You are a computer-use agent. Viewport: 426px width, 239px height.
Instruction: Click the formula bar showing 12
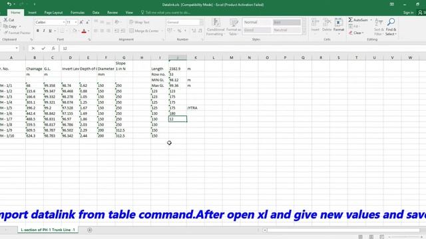click(x=242, y=48)
